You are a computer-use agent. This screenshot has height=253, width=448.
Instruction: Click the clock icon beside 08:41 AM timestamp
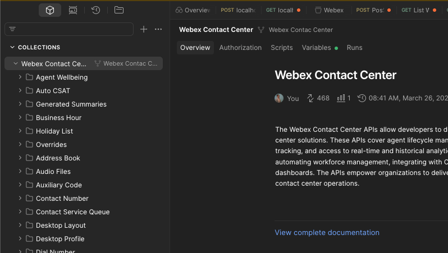tap(362, 98)
